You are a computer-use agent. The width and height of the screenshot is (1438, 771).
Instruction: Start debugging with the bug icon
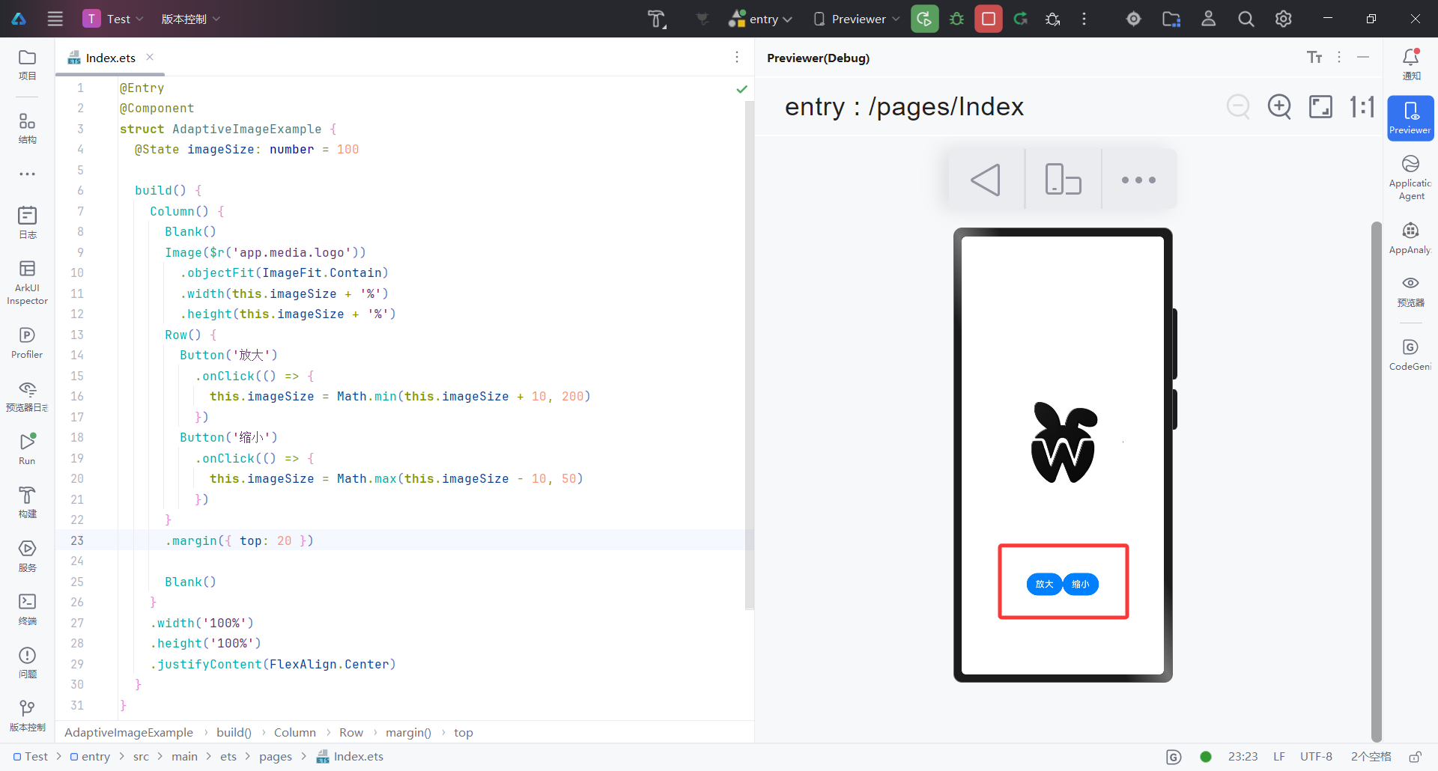(x=956, y=19)
